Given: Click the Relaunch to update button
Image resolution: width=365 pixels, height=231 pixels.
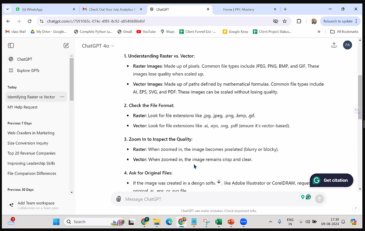Looking at the screenshot, I should pos(337,22).
